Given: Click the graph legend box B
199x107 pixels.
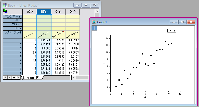Looking at the screenshot, I should (x=172, y=31).
